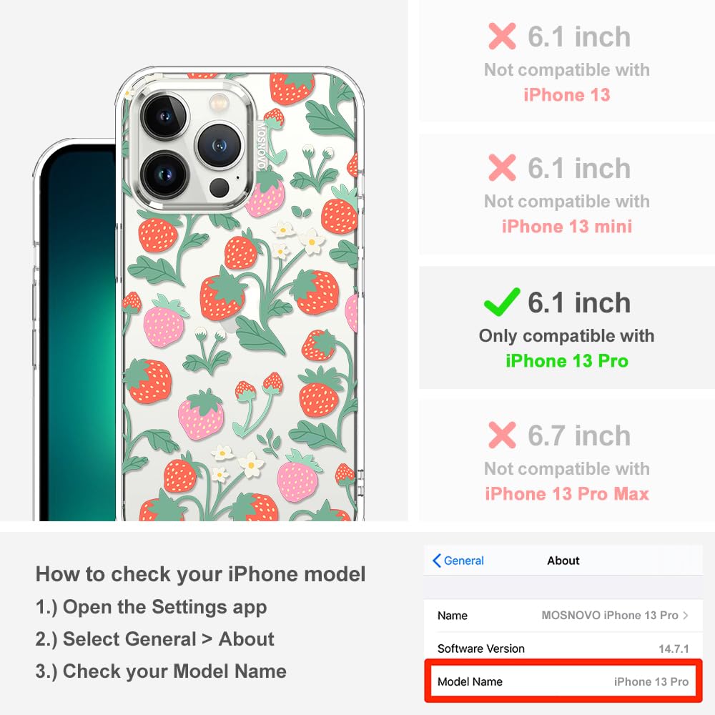Image resolution: width=715 pixels, height=715 pixels.
Task: Click the red X beside 6.7 inch
Action: (x=502, y=435)
